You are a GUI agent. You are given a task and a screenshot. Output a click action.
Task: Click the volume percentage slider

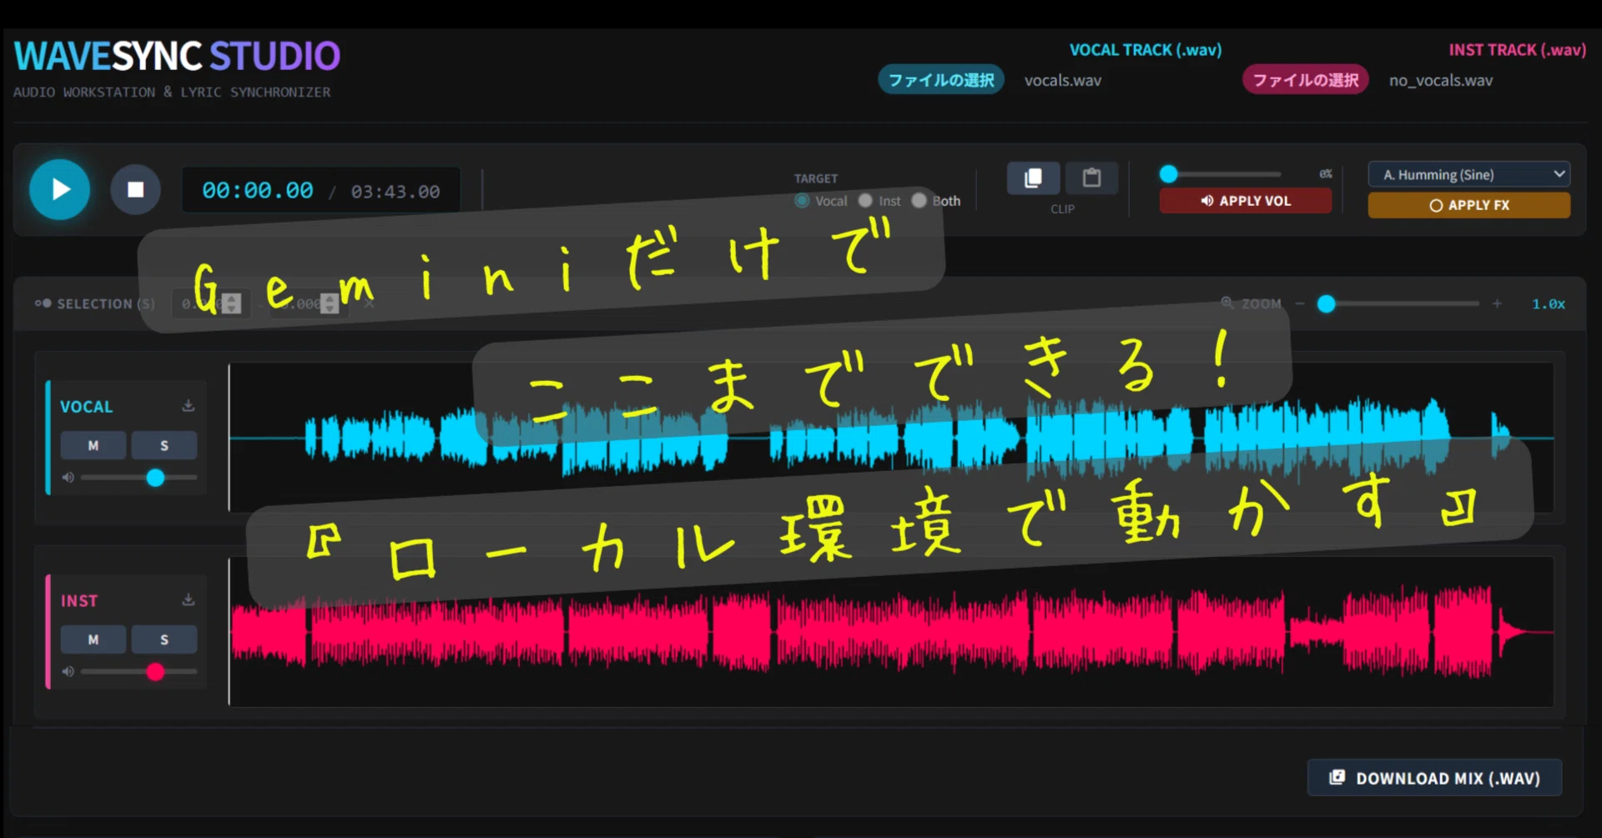(1221, 174)
